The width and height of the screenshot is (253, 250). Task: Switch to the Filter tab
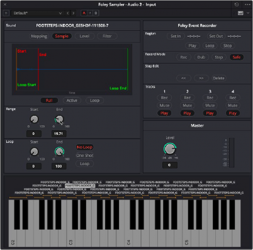point(107,36)
